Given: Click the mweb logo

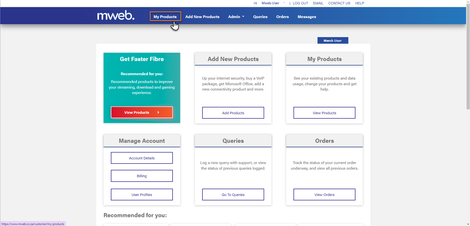Looking at the screenshot, I should 116,15.
